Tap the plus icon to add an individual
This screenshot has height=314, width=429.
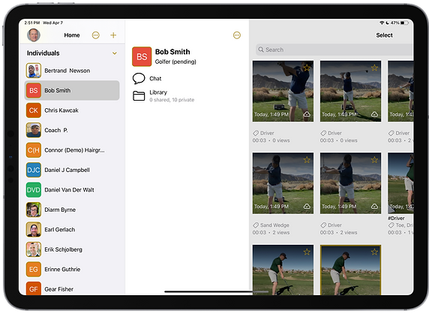pyautogui.click(x=113, y=35)
